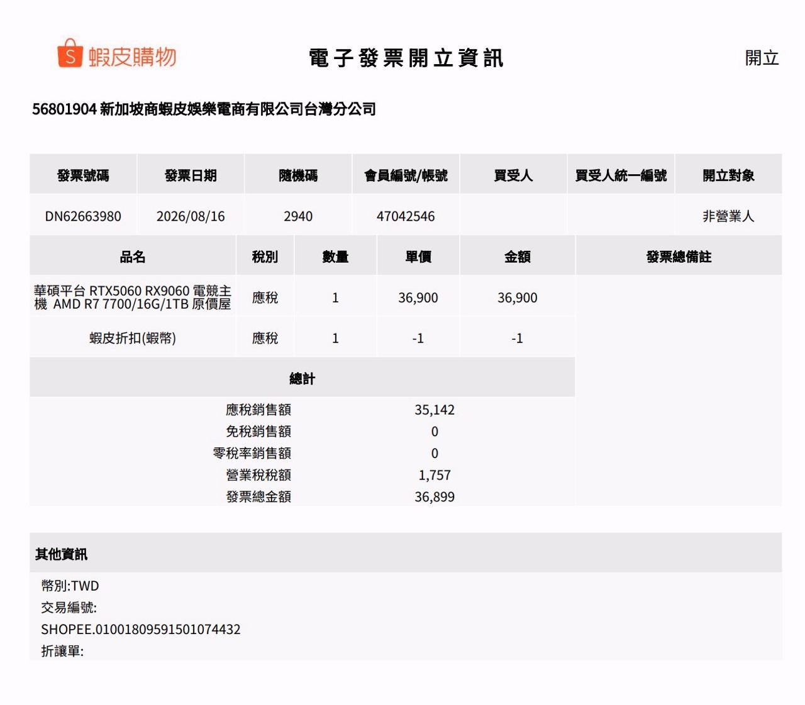The height and width of the screenshot is (705, 805).
Task: Click the -1 unit price under 單價
Action: click(418, 338)
